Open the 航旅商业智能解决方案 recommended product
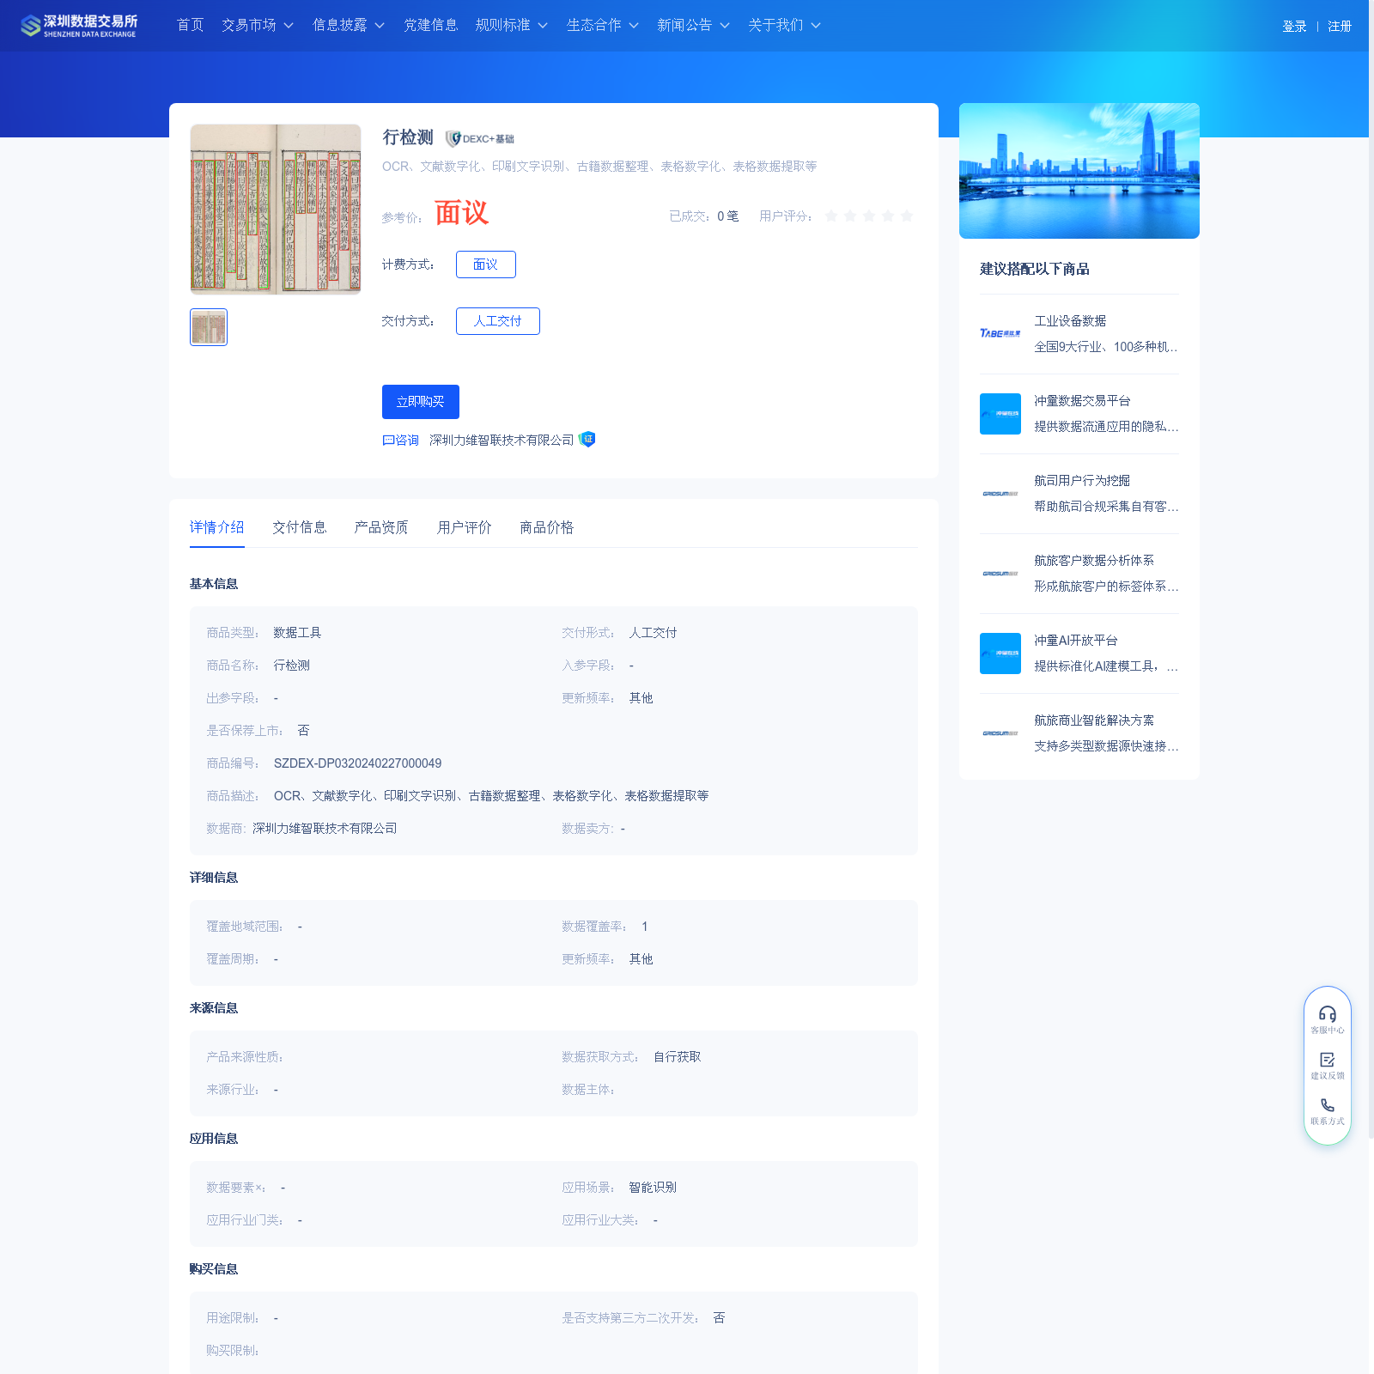 click(x=1094, y=720)
